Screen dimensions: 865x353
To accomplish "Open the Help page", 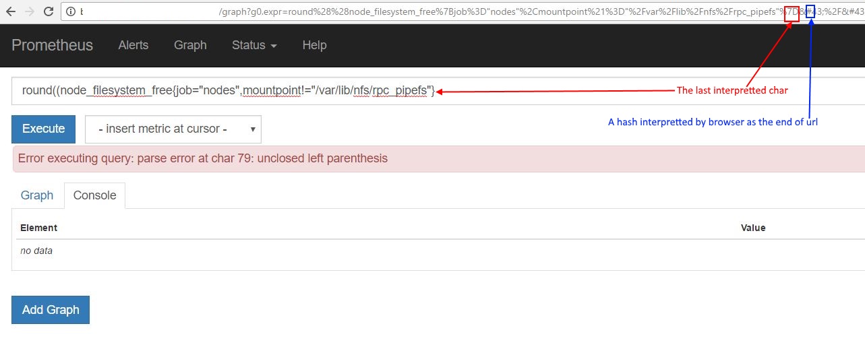I will pyautogui.click(x=314, y=45).
